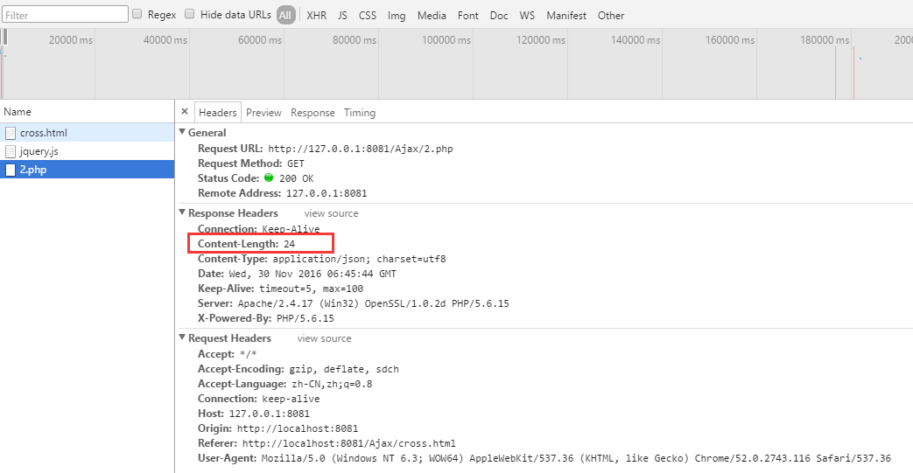Select the All filter button
Viewport: 913px width, 473px height.
285,15
